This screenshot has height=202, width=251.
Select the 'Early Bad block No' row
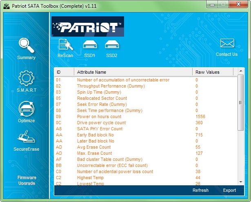(146, 135)
